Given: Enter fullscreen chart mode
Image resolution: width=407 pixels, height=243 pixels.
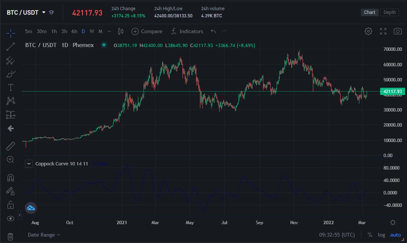Looking at the screenshot, I should (383, 31).
